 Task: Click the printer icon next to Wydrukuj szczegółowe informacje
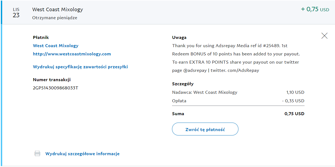click(37, 154)
